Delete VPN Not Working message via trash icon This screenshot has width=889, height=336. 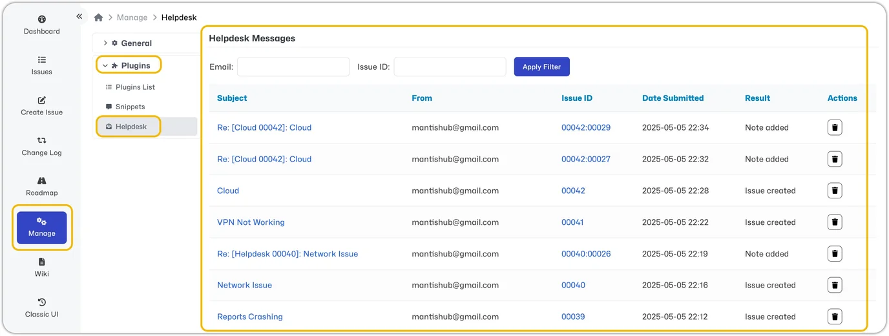(x=835, y=222)
